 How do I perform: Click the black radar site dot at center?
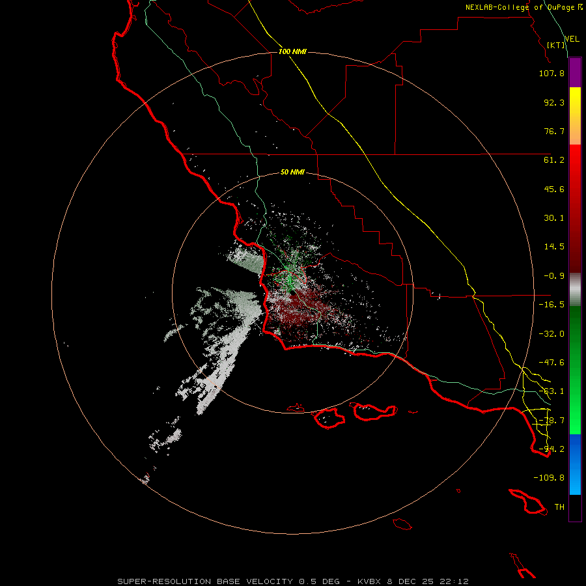292,294
